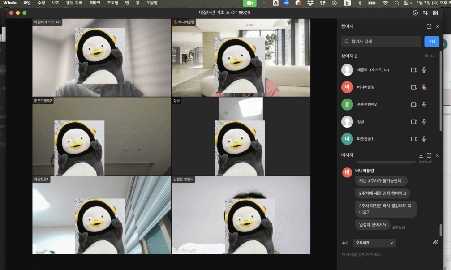Image resolution: width=451 pixels, height=270 pixels.
Task: Click the 더 보기 link in participants
Action: tap(430, 56)
